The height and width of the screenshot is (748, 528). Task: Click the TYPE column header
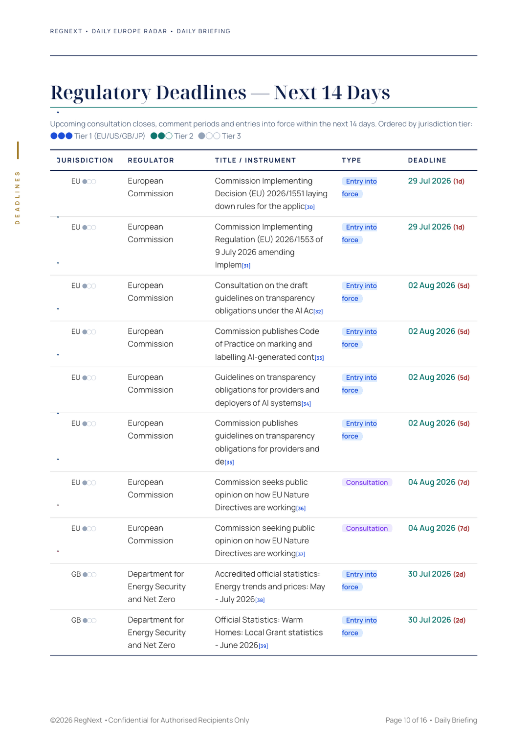point(352,161)
